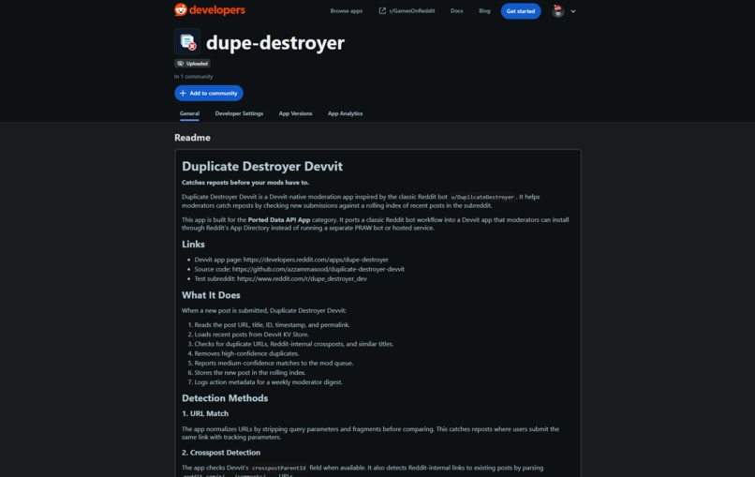Click the 'Catches reposts before your mods have to.' line
The width and height of the screenshot is (755, 477).
[x=245, y=182]
